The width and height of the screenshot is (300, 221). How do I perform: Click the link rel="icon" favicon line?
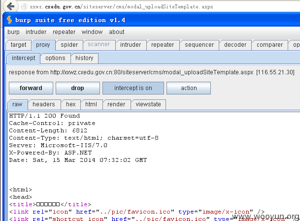(137, 212)
